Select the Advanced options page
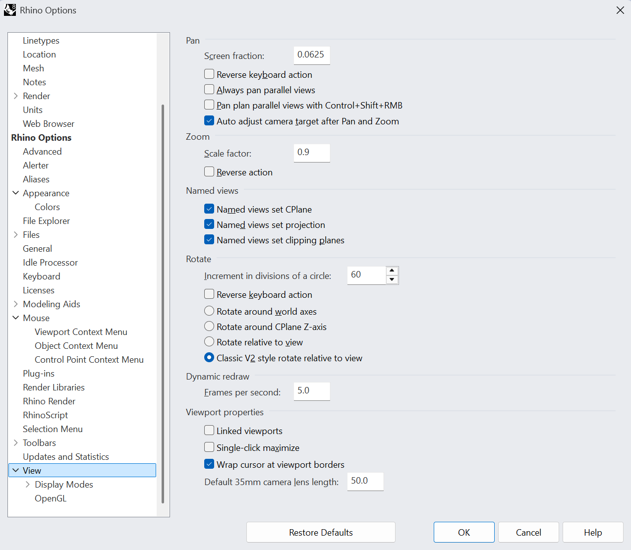631x550 pixels. pyautogui.click(x=42, y=151)
